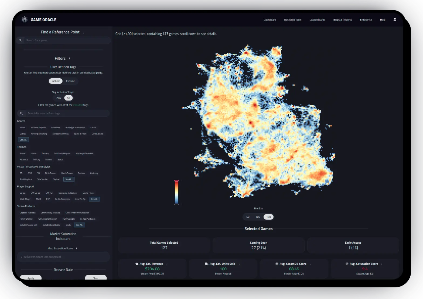Click the Clear filters button
The height and width of the screenshot is (299, 423).
click(x=96, y=277)
